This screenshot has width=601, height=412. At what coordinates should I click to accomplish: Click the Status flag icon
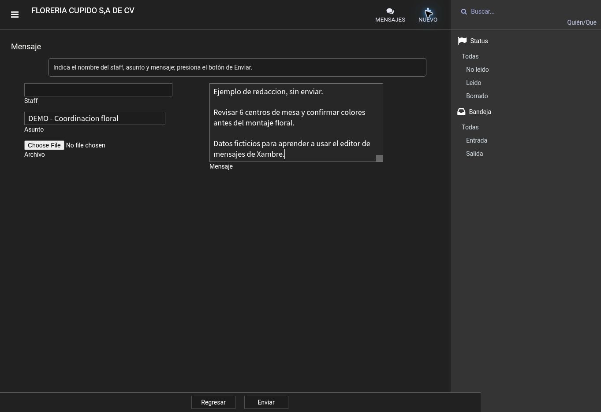point(462,40)
